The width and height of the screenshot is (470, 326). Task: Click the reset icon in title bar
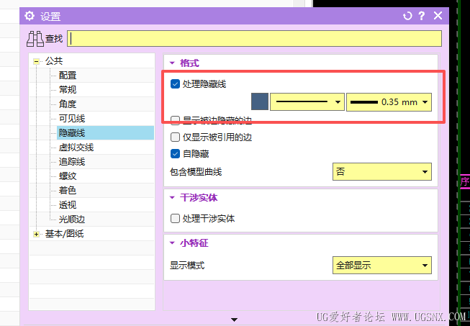(x=407, y=16)
